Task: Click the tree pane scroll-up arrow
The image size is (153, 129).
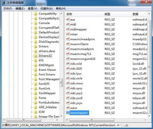Action: [x=61, y=13]
